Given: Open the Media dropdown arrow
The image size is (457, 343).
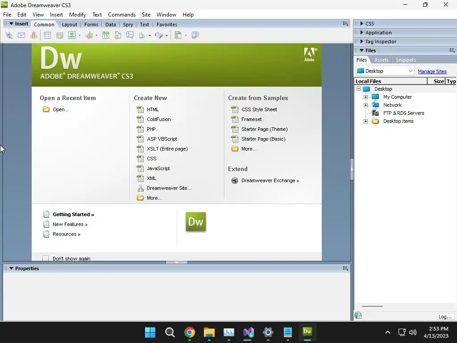Looking at the screenshot, I should (96, 36).
